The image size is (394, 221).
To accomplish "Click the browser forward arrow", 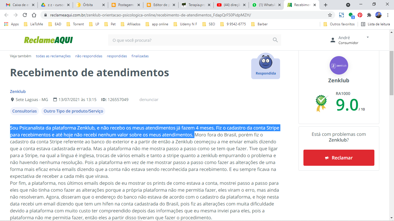I will click(16, 15).
